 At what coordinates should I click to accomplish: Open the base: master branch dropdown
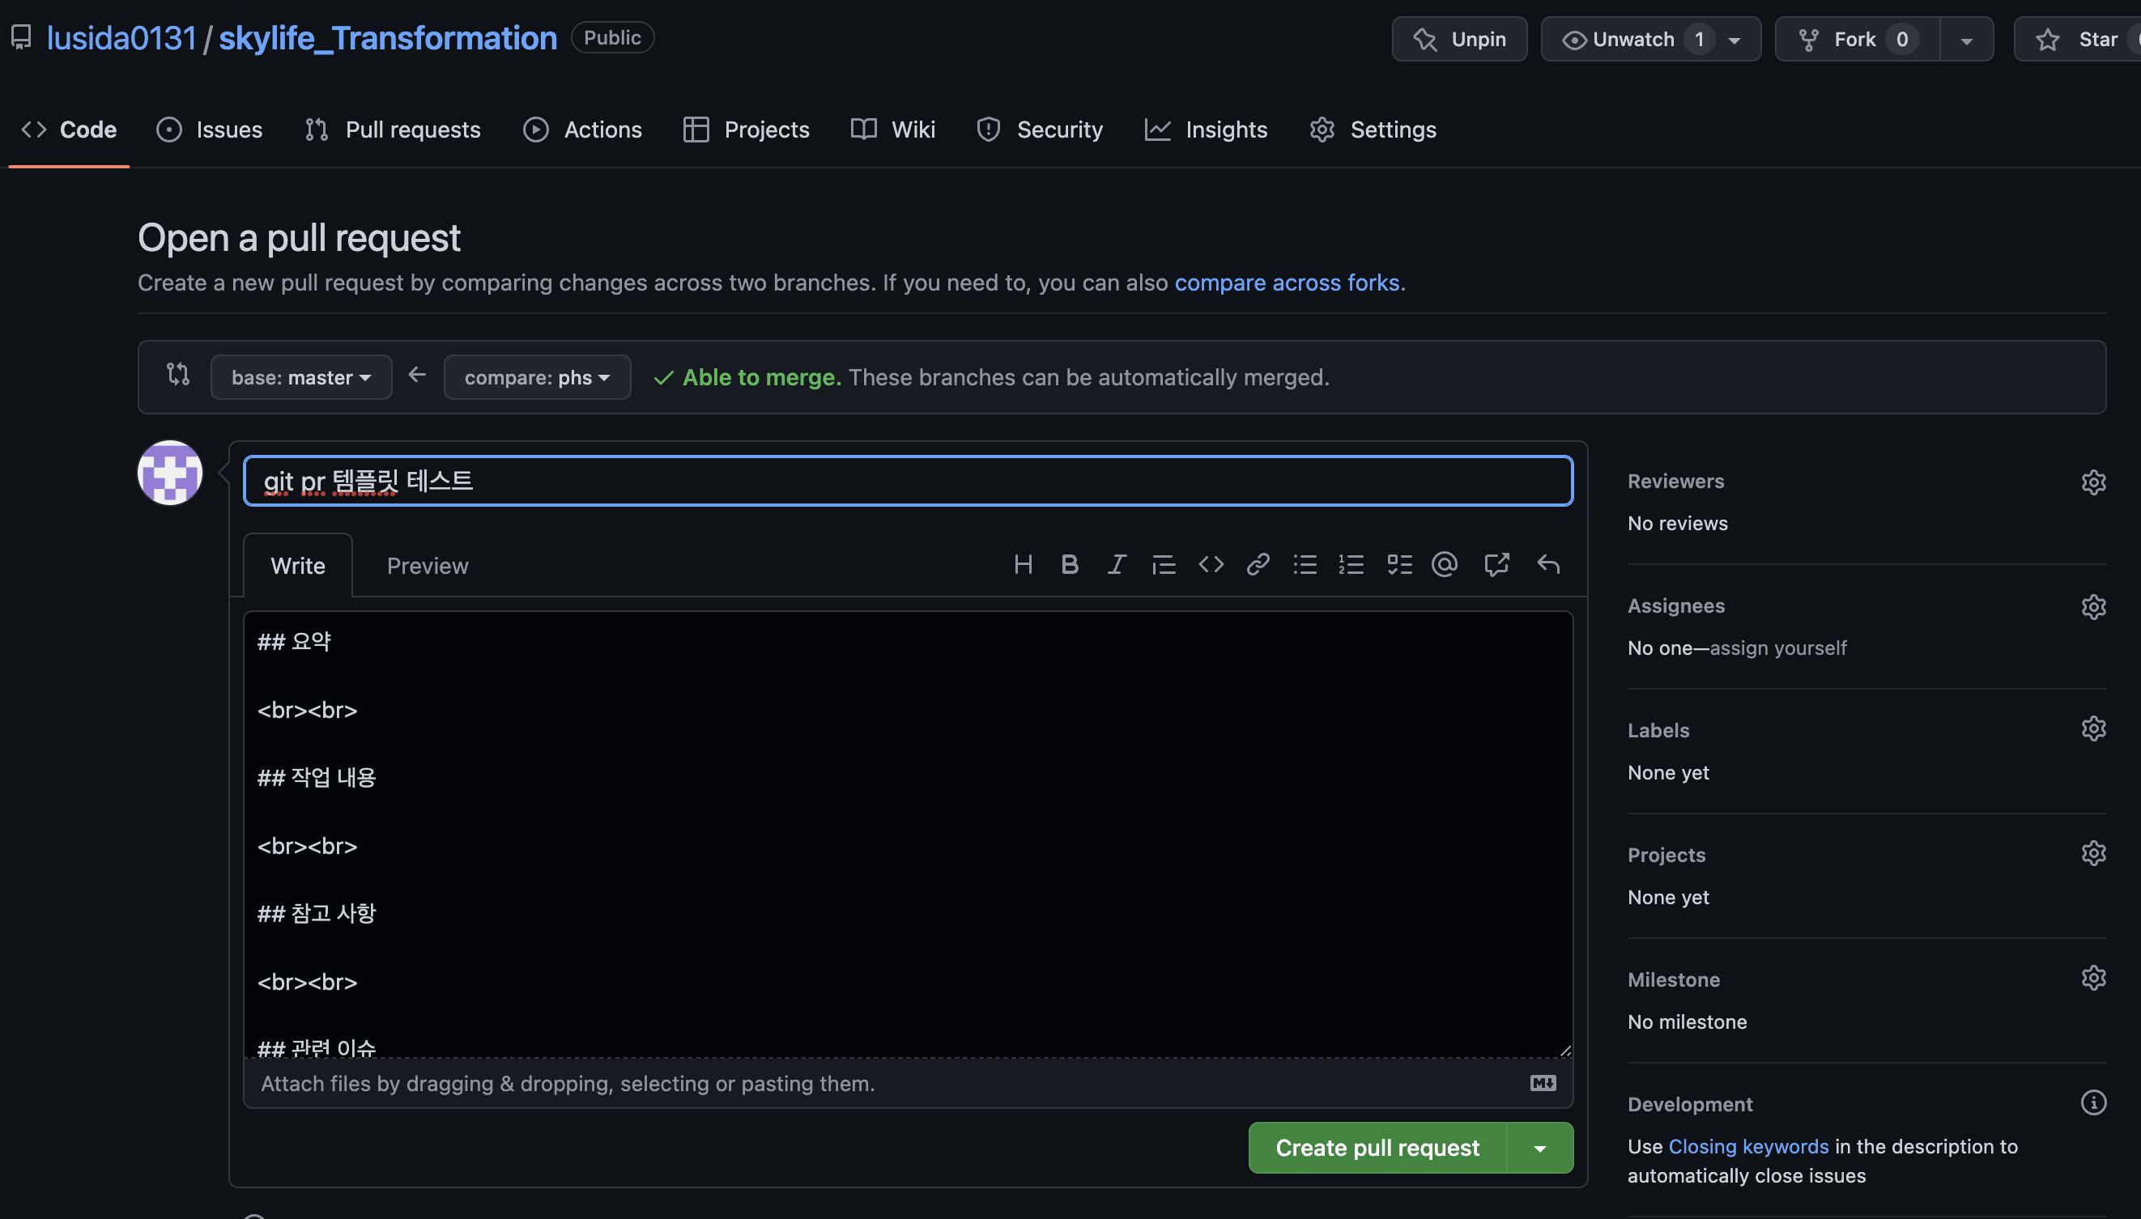tap(300, 377)
